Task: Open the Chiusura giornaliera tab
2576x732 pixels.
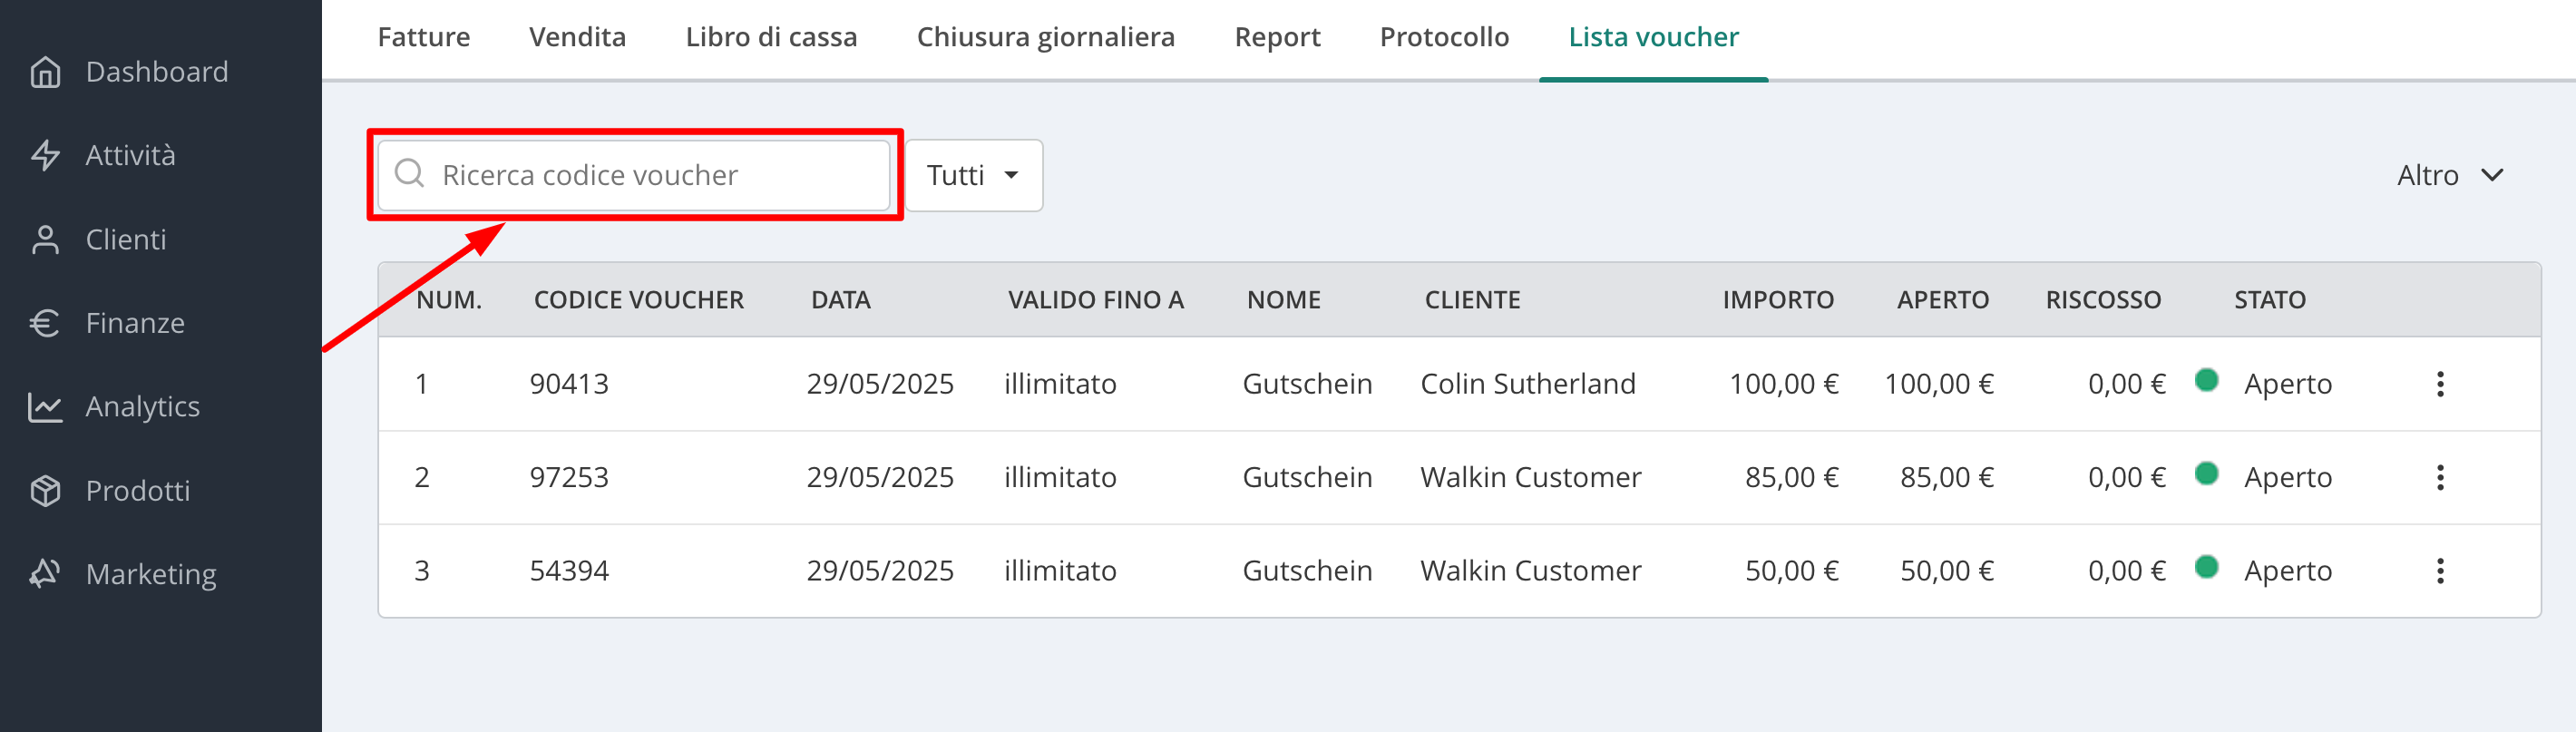Action: (x=1045, y=37)
